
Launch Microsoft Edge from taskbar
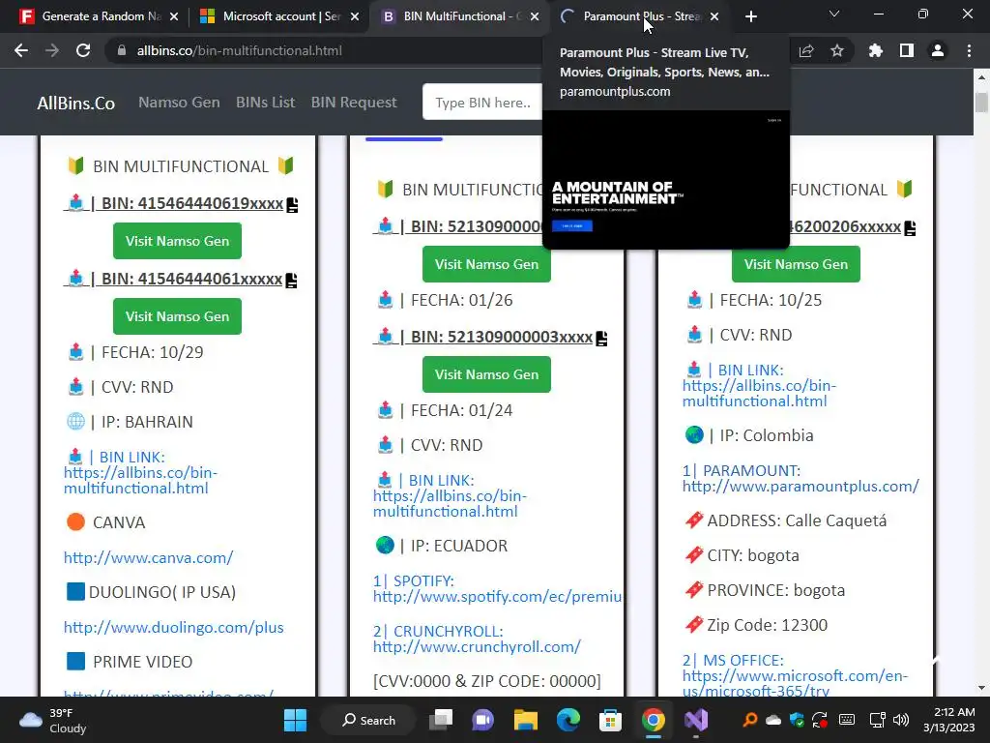coord(568,720)
